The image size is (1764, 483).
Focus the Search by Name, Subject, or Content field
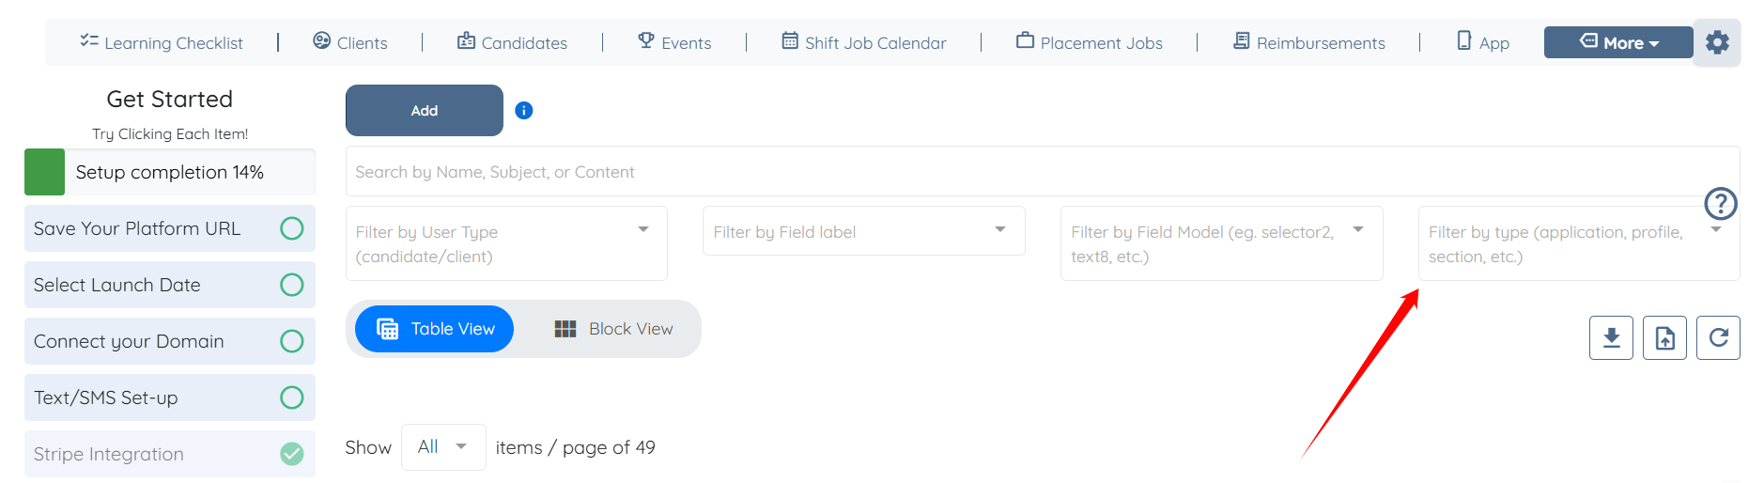point(1043,172)
